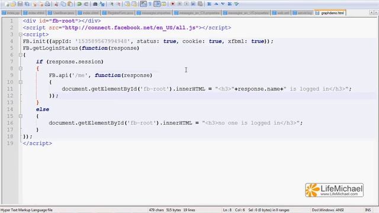Click line number 19 in the margin
The image size is (379, 213).
(10, 143)
